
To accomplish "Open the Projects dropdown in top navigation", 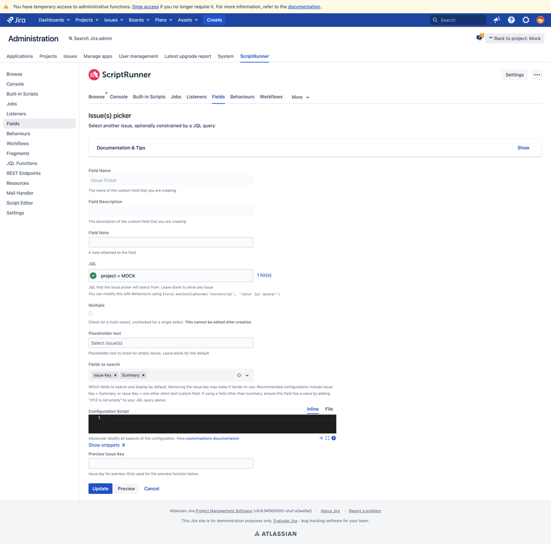I will pyautogui.click(x=87, y=20).
